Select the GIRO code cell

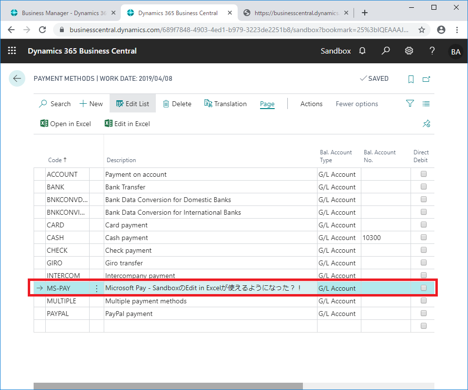68,263
